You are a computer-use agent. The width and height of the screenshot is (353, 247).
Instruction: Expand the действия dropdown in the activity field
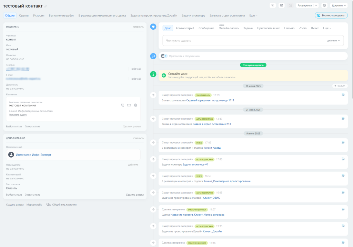[x=333, y=41]
